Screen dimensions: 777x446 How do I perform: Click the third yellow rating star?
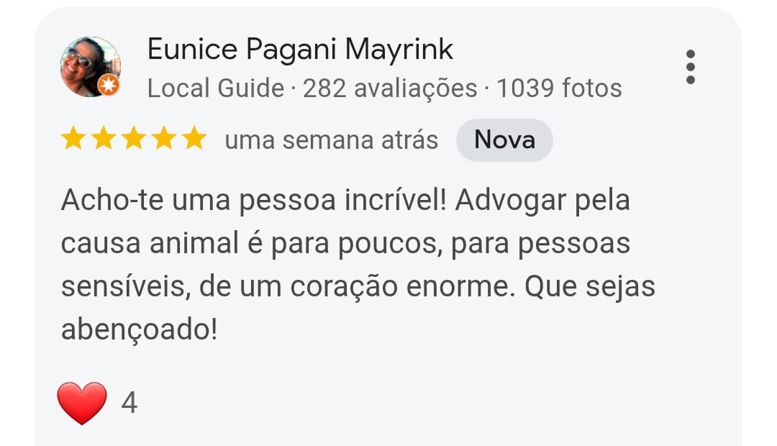(134, 138)
